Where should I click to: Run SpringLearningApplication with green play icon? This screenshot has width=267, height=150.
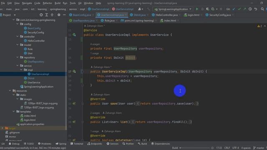click(197, 9)
